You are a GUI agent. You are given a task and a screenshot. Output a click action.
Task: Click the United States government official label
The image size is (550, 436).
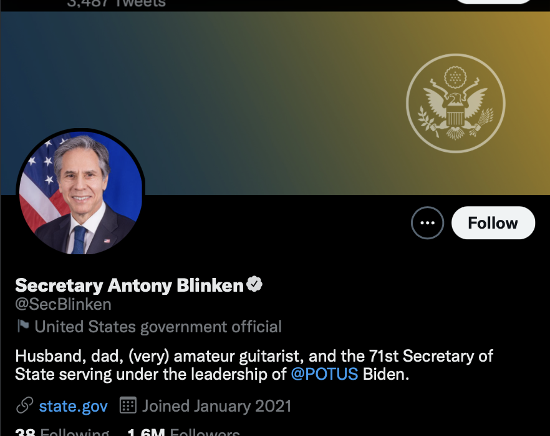pos(158,326)
